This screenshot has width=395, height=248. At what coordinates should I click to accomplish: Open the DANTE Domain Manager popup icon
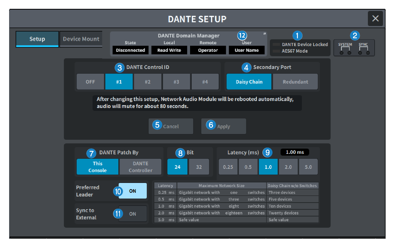(x=264, y=34)
